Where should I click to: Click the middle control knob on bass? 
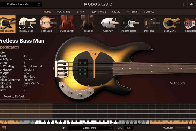[80, 95]
